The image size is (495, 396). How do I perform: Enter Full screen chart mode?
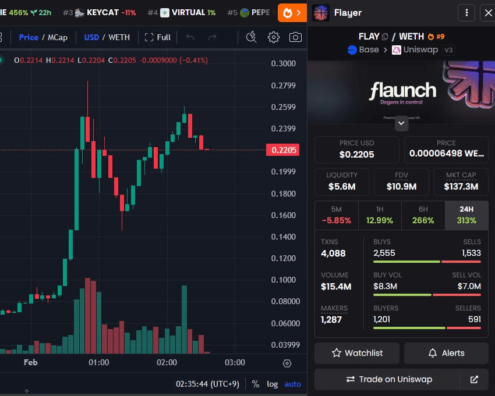pos(158,37)
